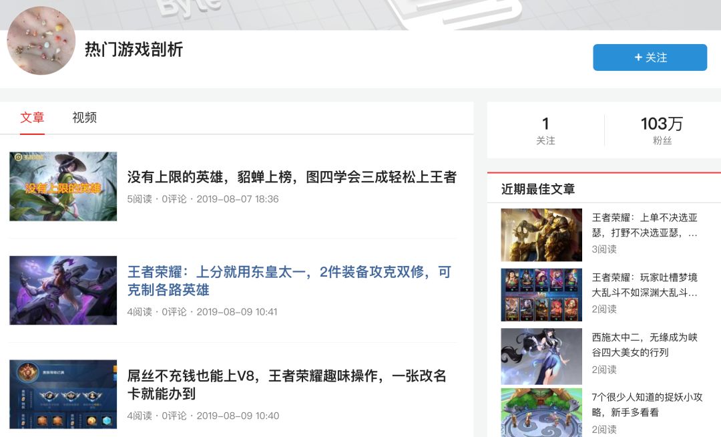Image resolution: width=721 pixels, height=437 pixels.
Task: Open article 屌丝不充钱也能上V8
Action: click(x=286, y=385)
